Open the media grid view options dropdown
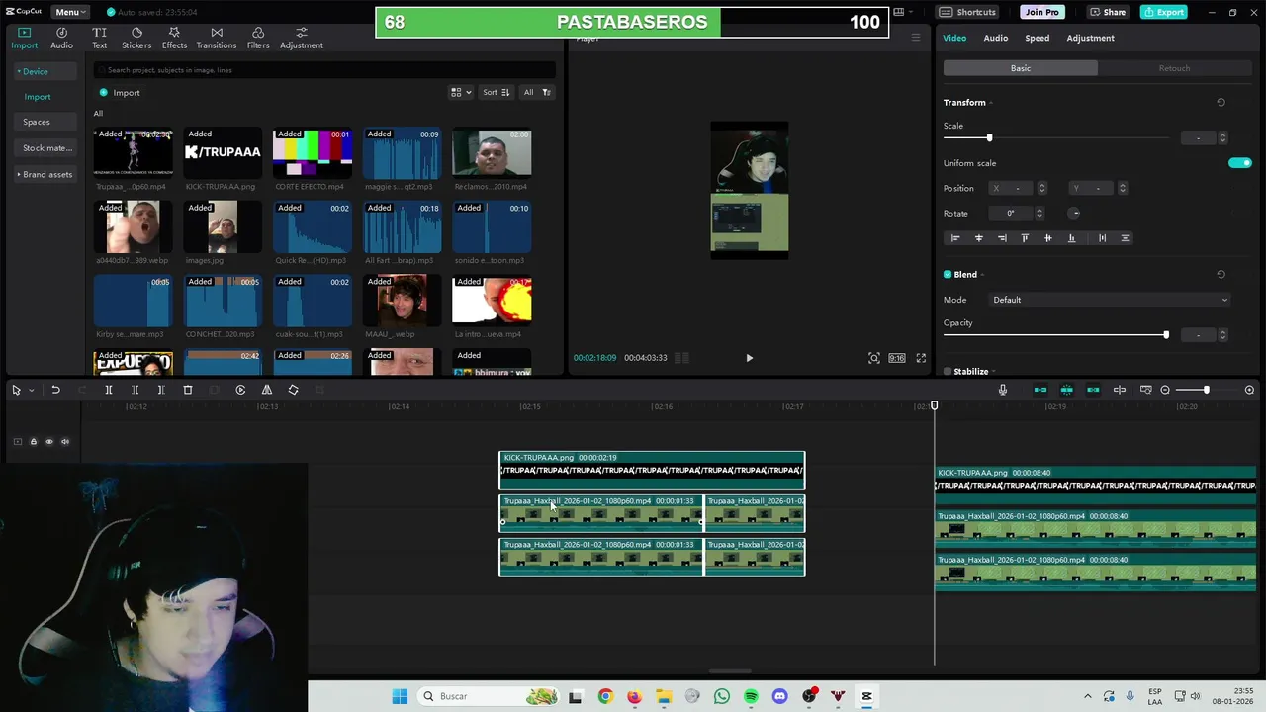The image size is (1266, 712). point(461,93)
